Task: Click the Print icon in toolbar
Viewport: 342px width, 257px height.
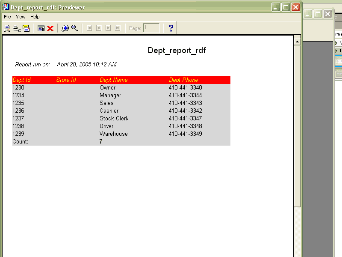Action: [x=7, y=28]
